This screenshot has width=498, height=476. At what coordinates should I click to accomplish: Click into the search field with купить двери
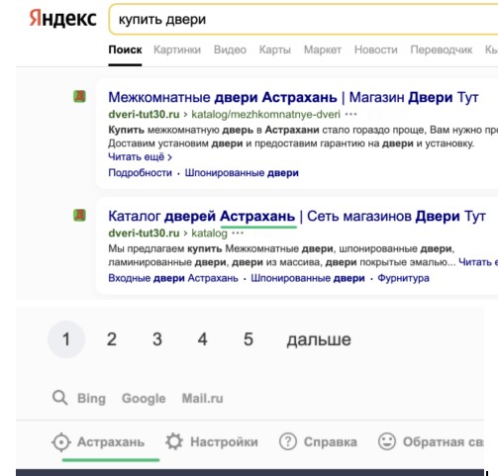click(x=304, y=19)
